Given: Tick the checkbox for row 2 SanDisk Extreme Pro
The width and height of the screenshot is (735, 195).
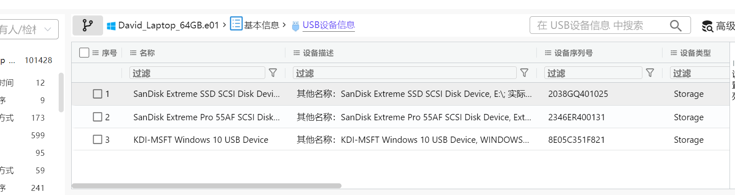Looking at the screenshot, I should tap(98, 117).
